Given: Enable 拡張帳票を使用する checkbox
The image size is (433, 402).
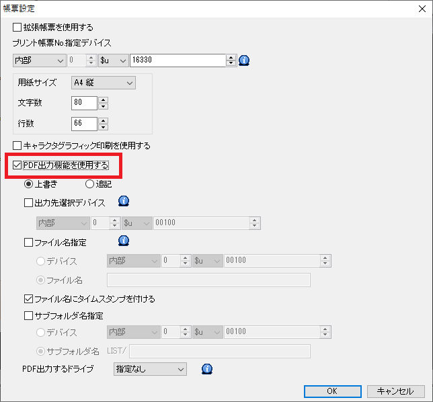Looking at the screenshot, I should click(17, 28).
